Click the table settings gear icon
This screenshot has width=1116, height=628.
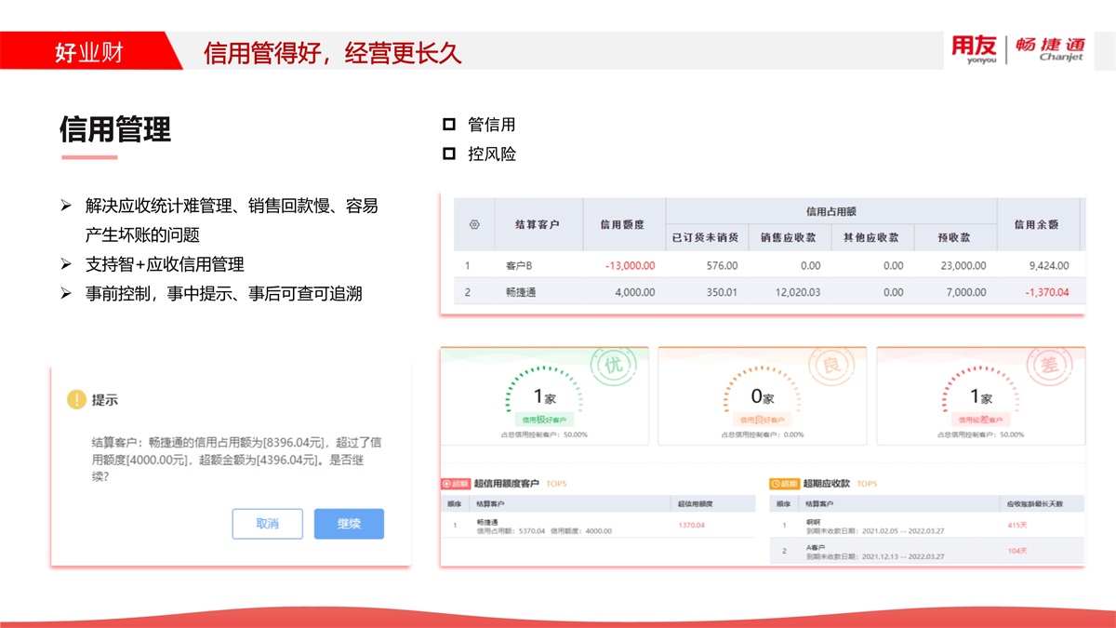click(x=474, y=224)
